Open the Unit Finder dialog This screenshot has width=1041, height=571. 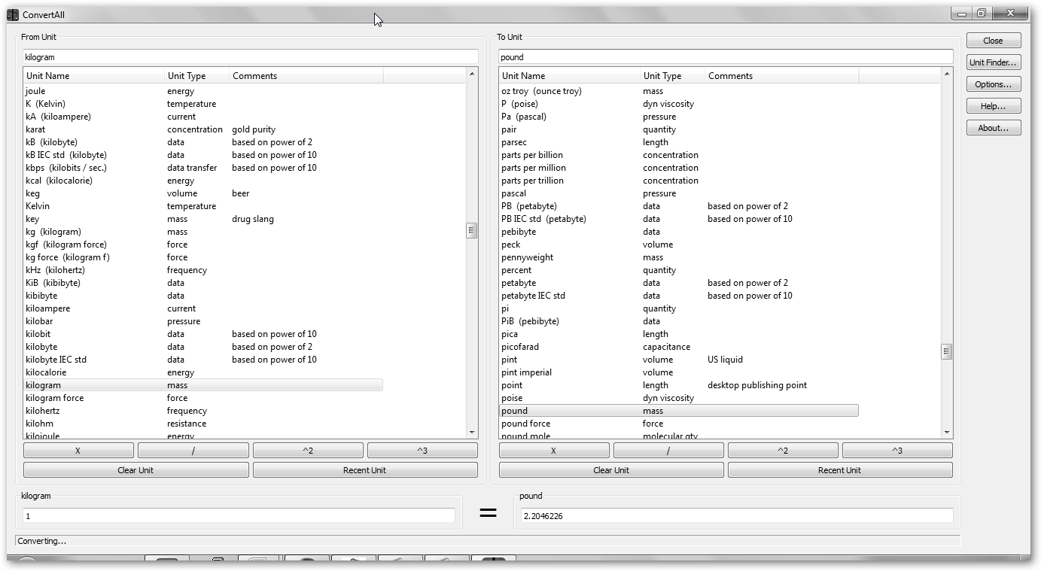994,62
